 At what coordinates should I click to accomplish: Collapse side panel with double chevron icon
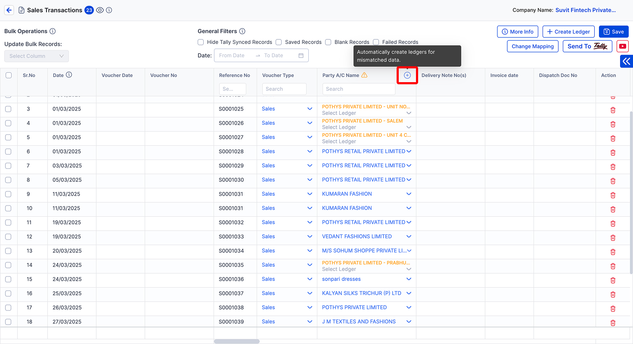(627, 61)
